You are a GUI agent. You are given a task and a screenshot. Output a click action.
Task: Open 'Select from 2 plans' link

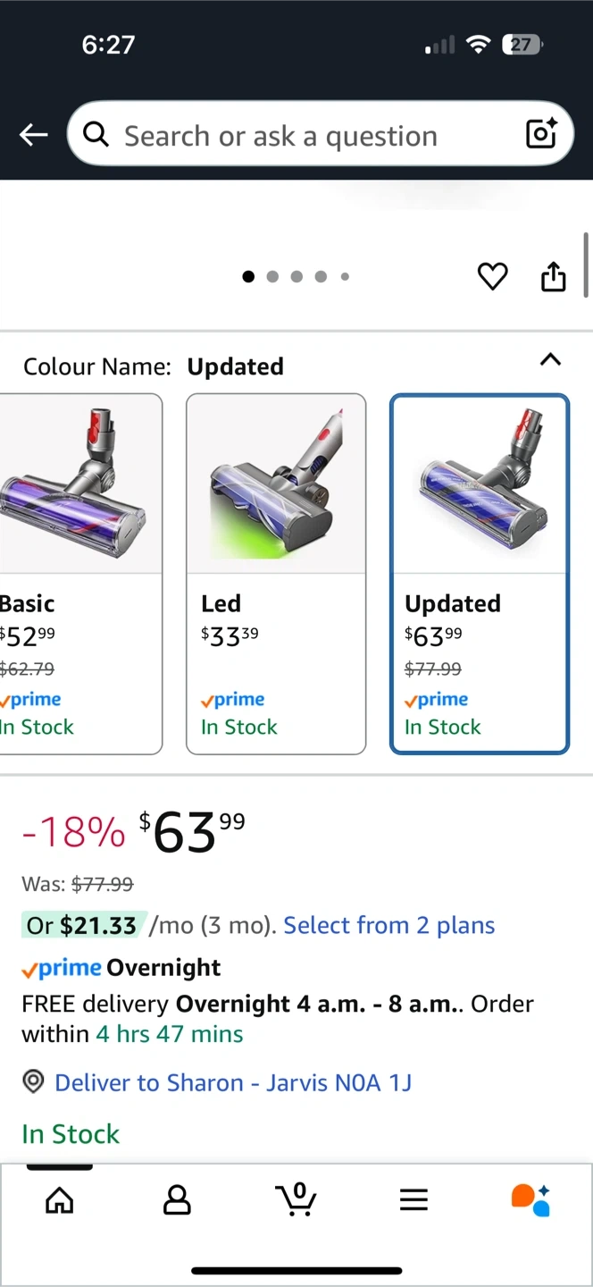(x=389, y=925)
